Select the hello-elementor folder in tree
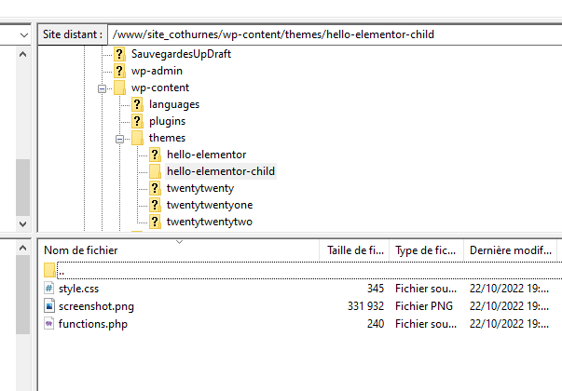Screen dimensions: 562x391 [206, 155]
